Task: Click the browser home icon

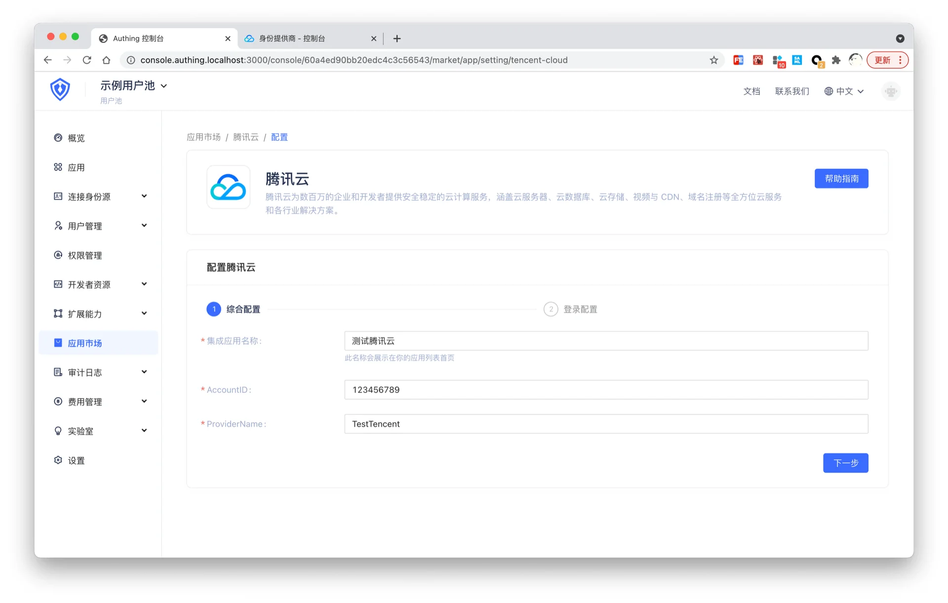Action: (x=106, y=60)
